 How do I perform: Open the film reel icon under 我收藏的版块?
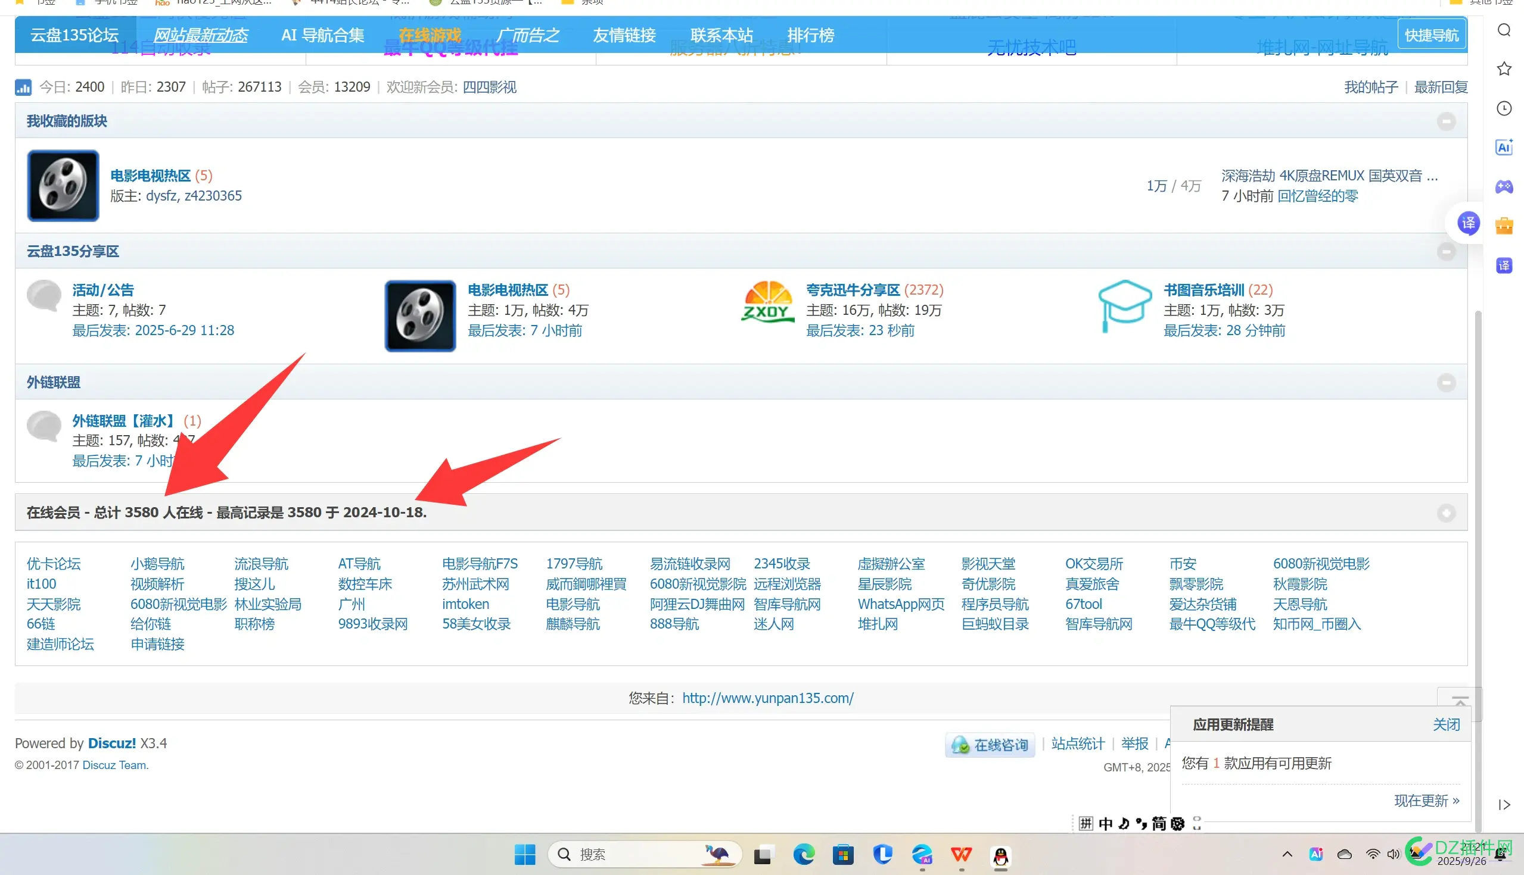point(63,186)
